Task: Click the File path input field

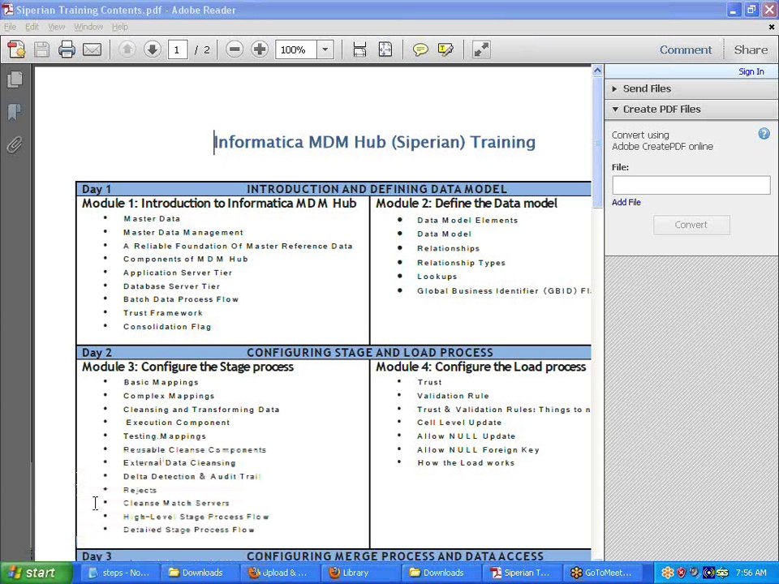Action: tap(691, 185)
